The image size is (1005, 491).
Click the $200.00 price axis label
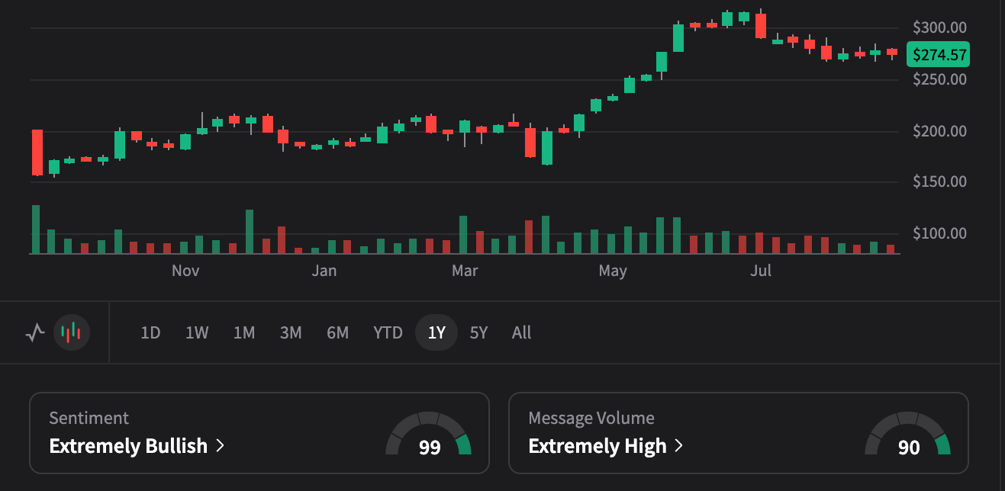click(939, 131)
